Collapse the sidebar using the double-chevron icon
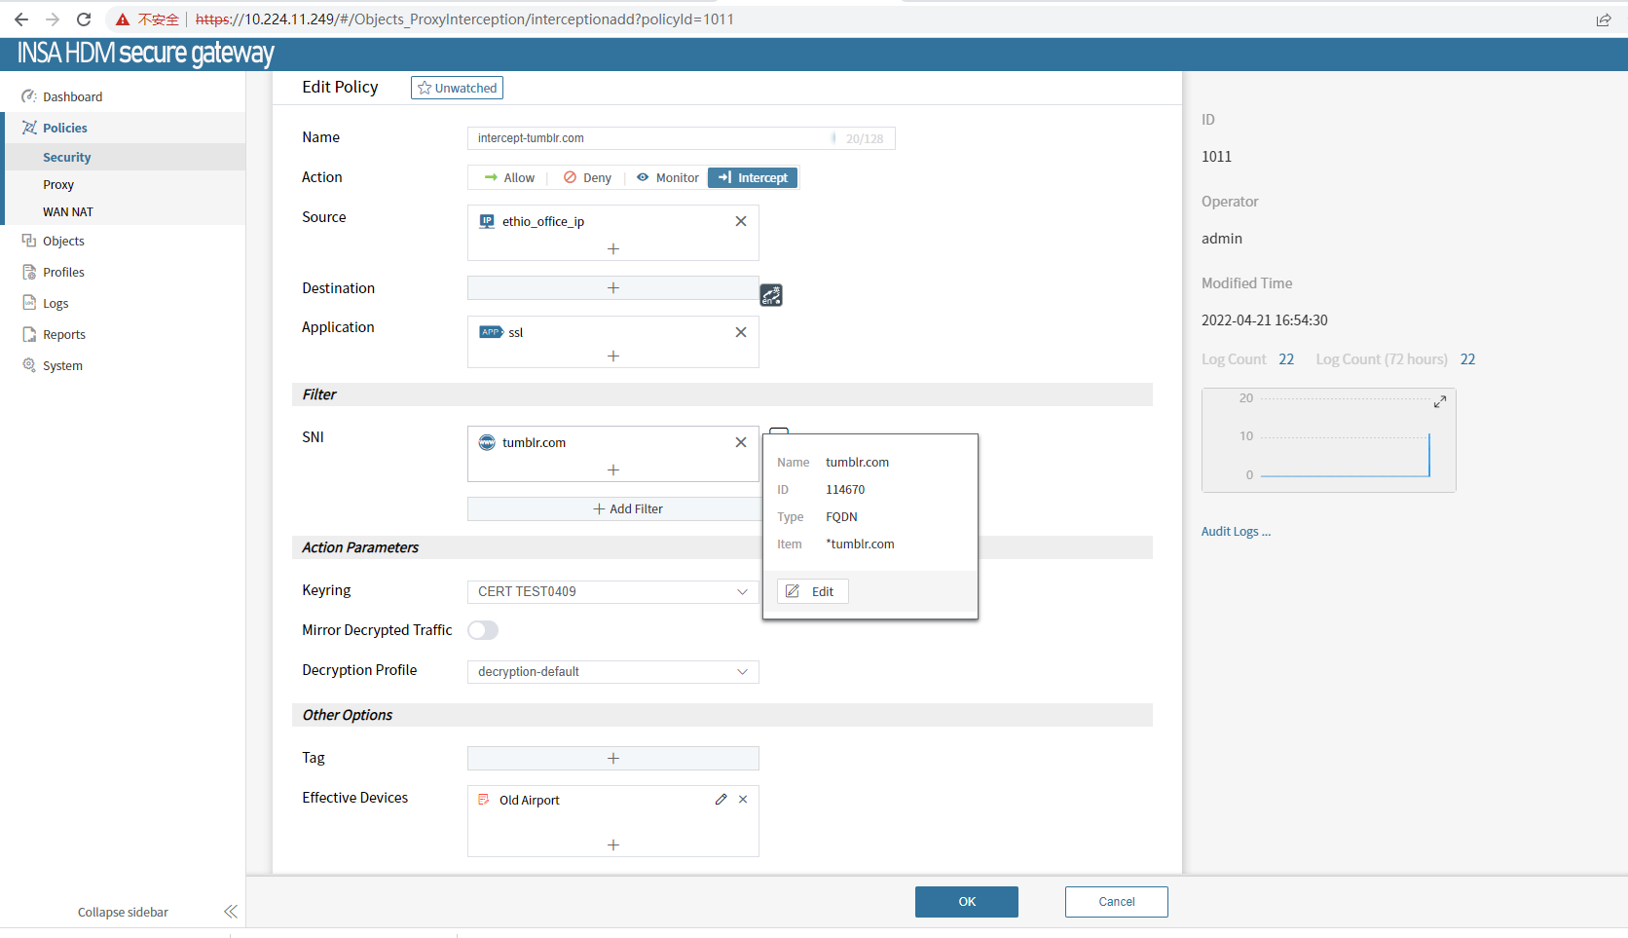The height and width of the screenshot is (938, 1628). point(231,912)
